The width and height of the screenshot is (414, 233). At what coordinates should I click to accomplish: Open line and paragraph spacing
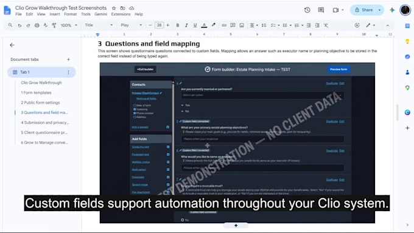click(264, 26)
